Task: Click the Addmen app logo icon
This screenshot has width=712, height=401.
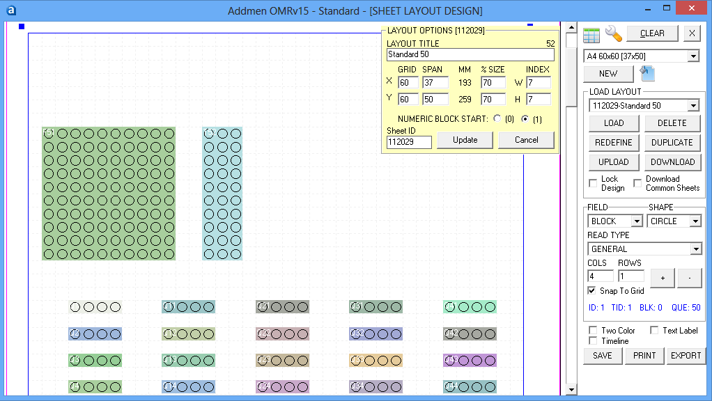Action: point(11,10)
